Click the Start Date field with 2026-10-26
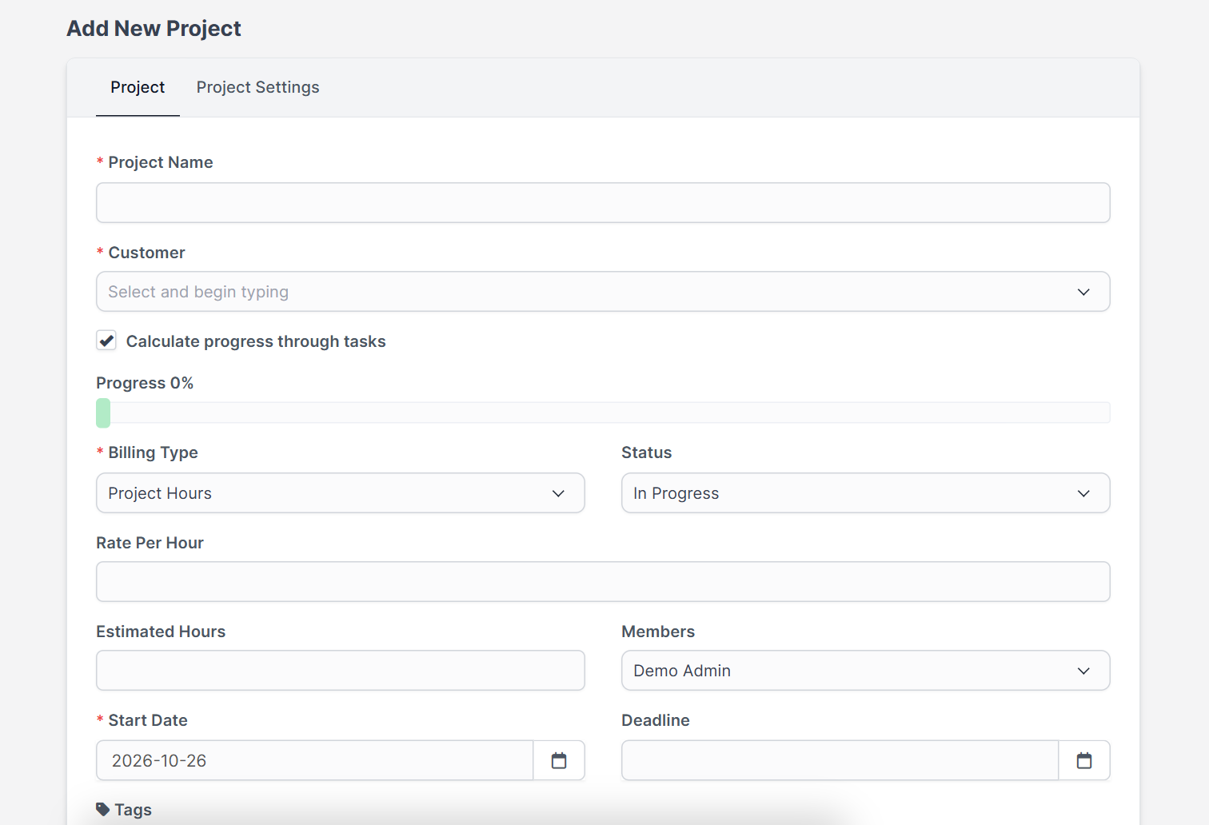Viewport: 1209px width, 825px height. click(315, 760)
